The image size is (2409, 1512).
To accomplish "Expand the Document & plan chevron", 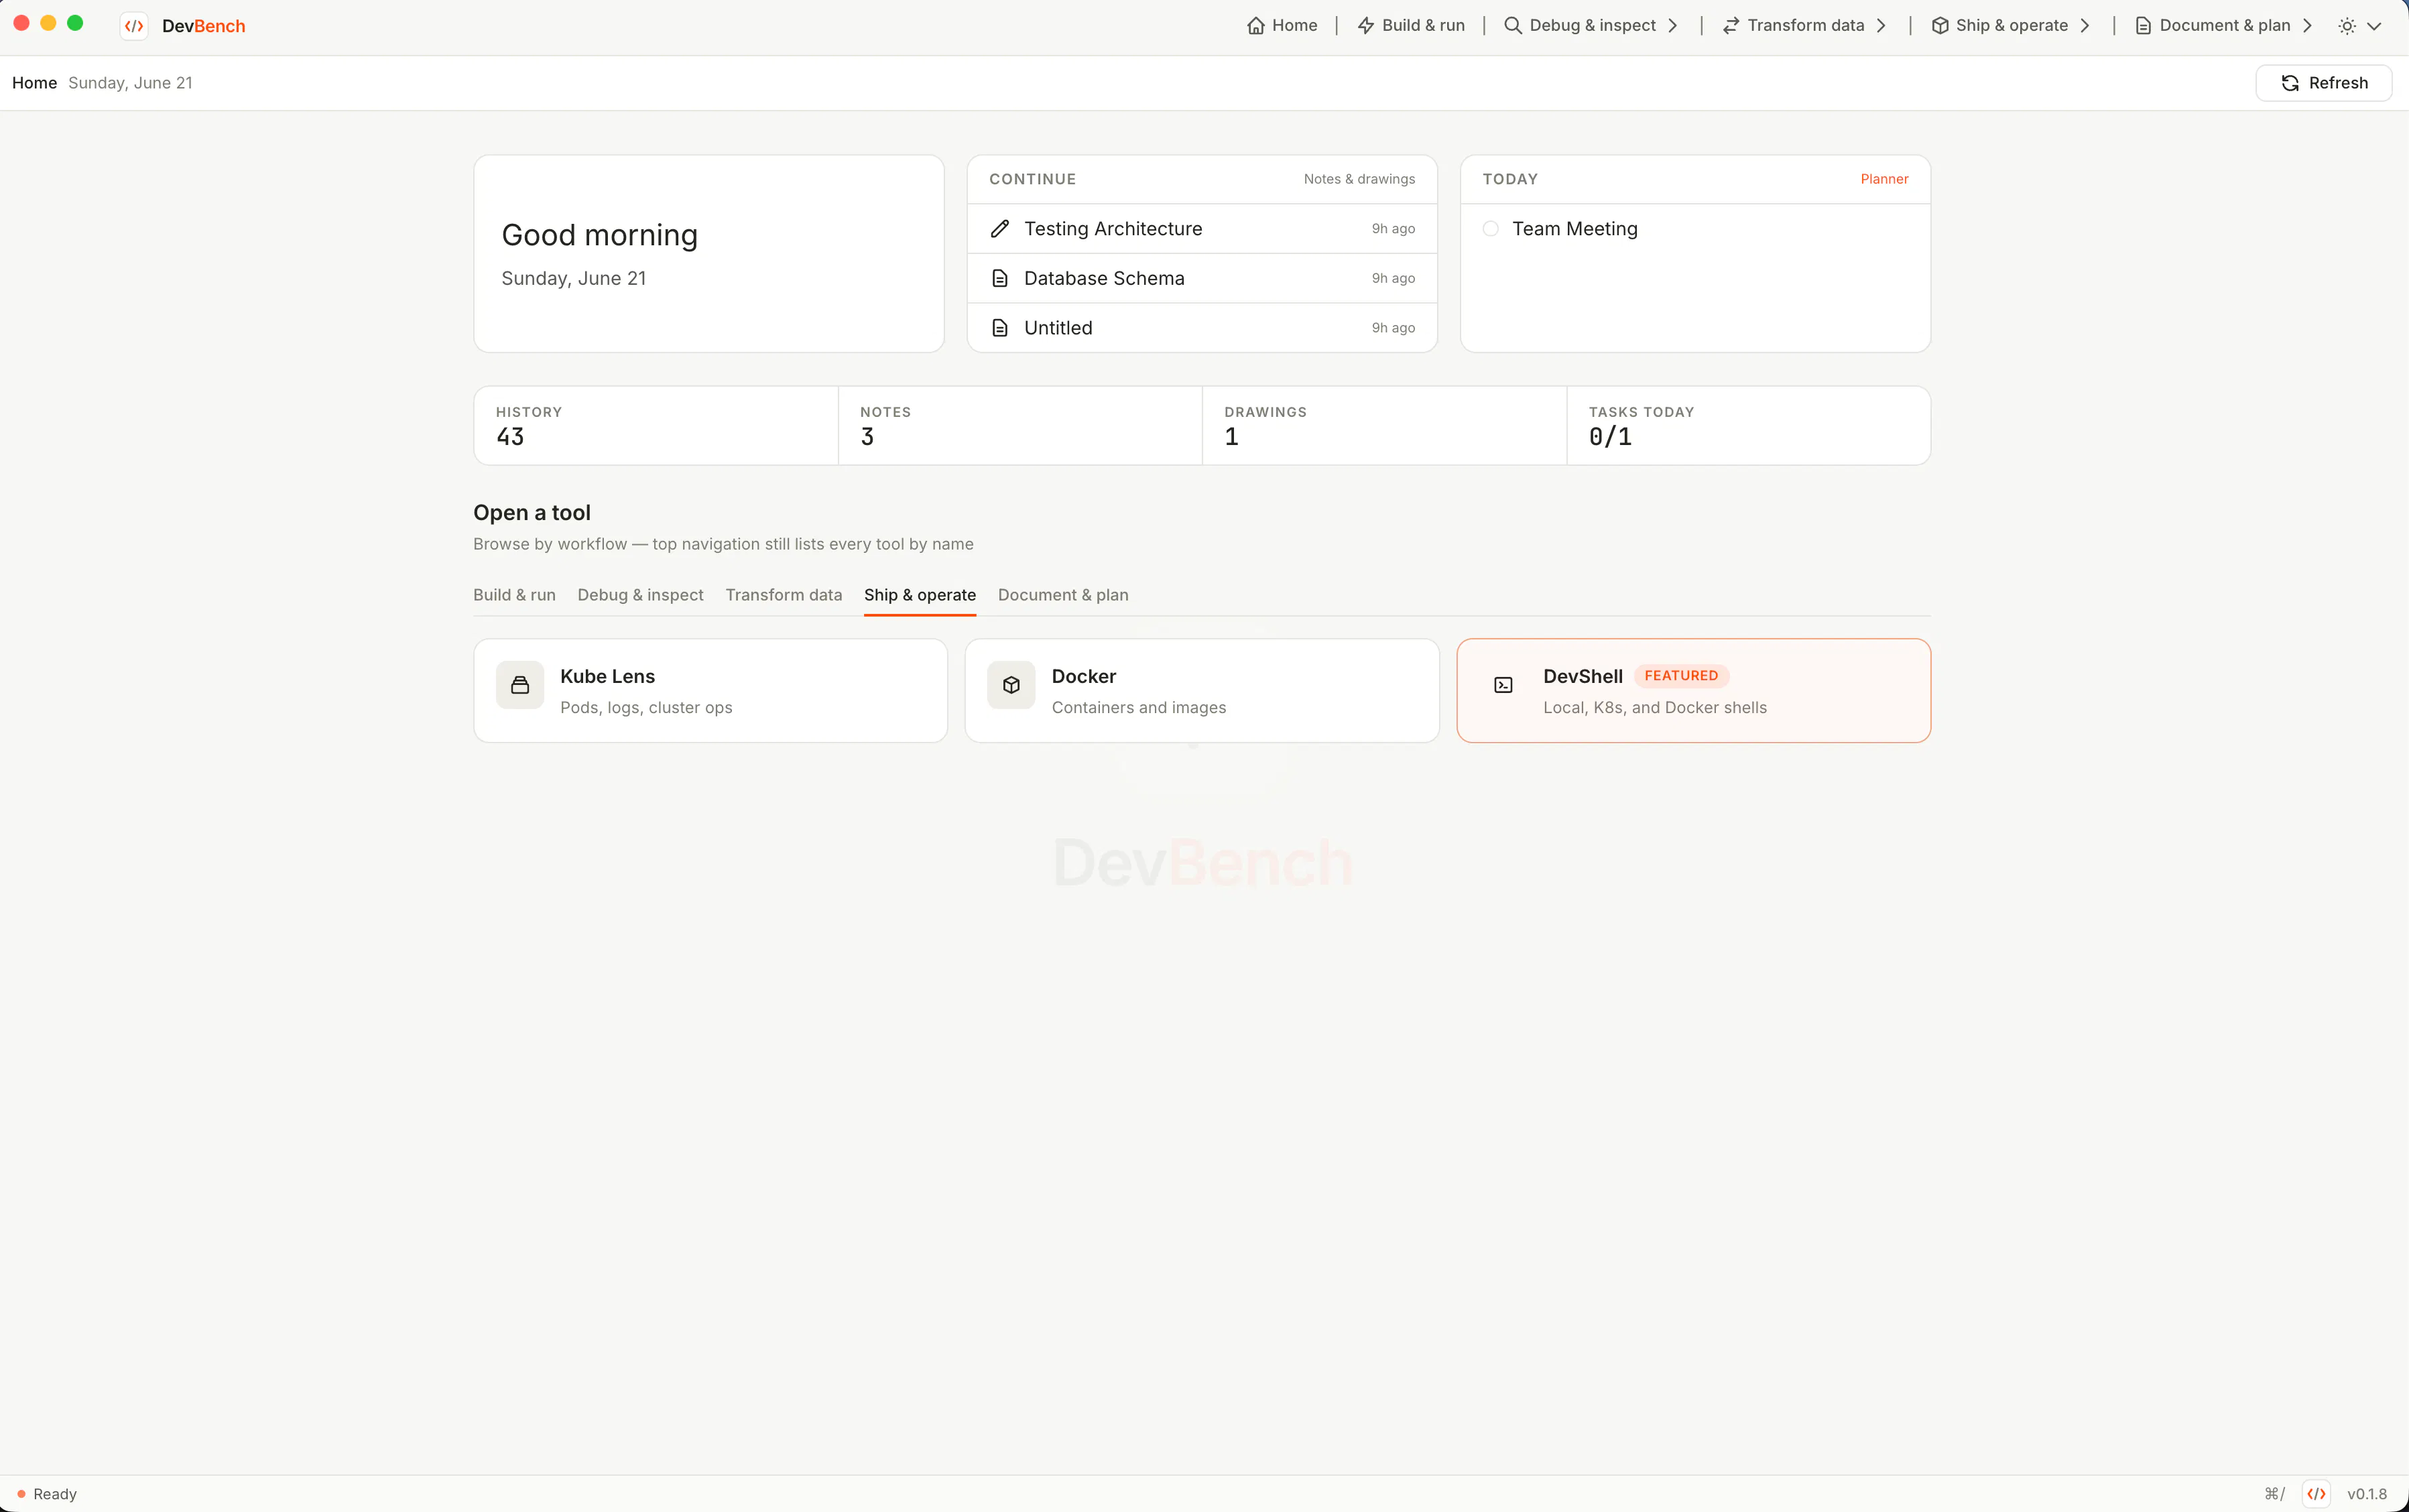I will point(2307,26).
